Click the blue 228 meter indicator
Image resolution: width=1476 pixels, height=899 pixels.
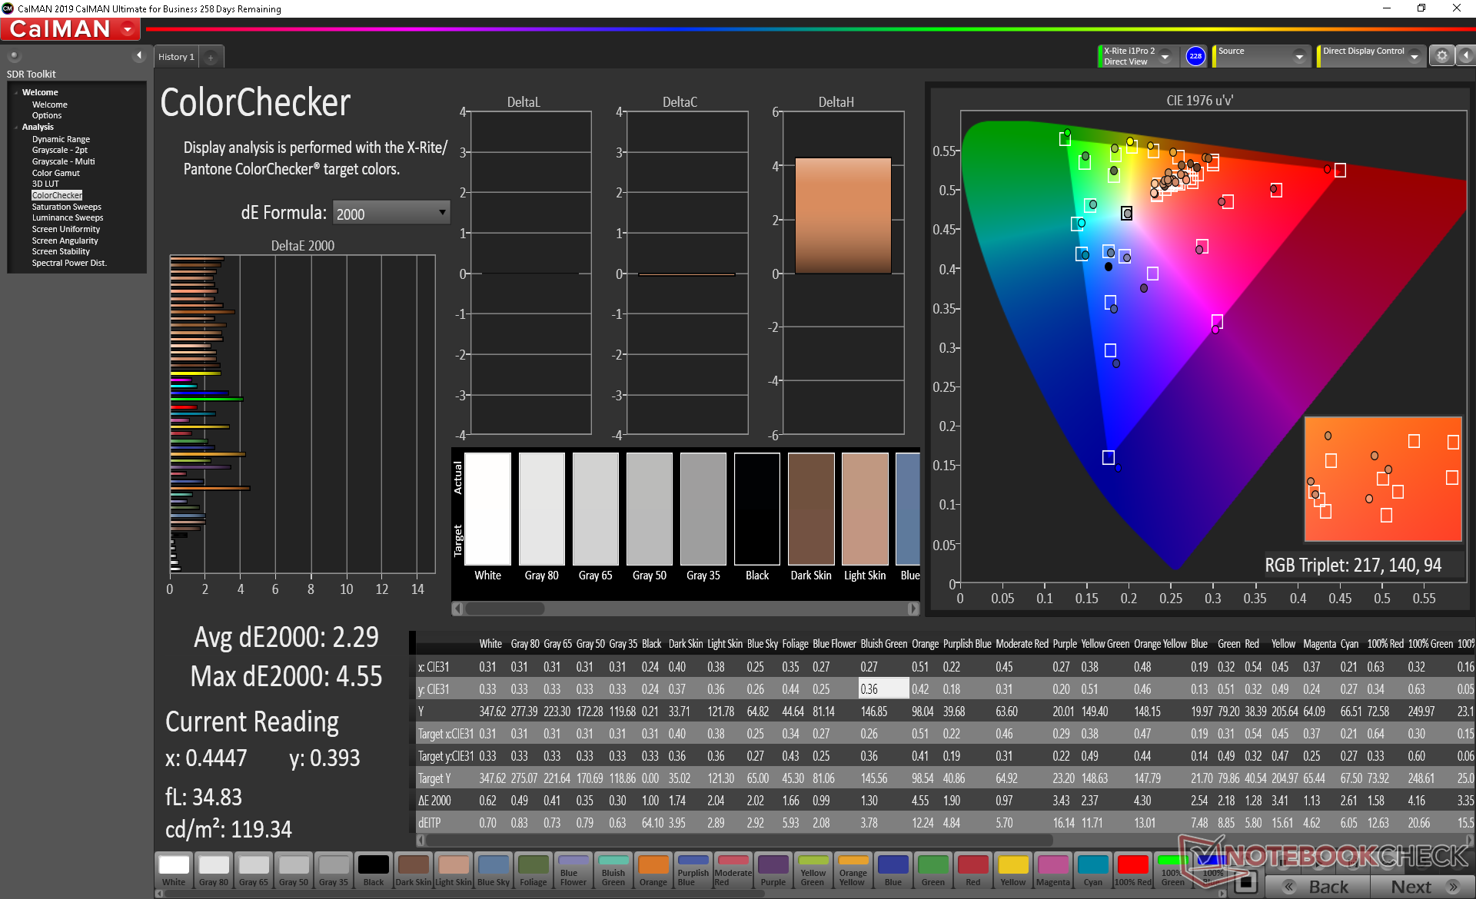point(1195,56)
